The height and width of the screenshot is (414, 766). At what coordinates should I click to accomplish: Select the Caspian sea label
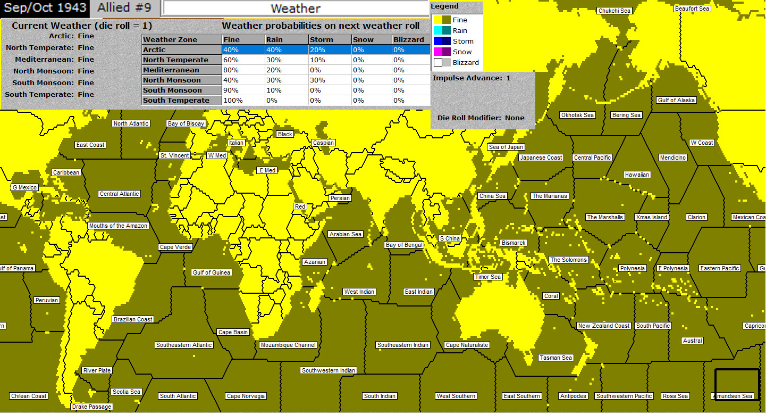click(x=323, y=143)
